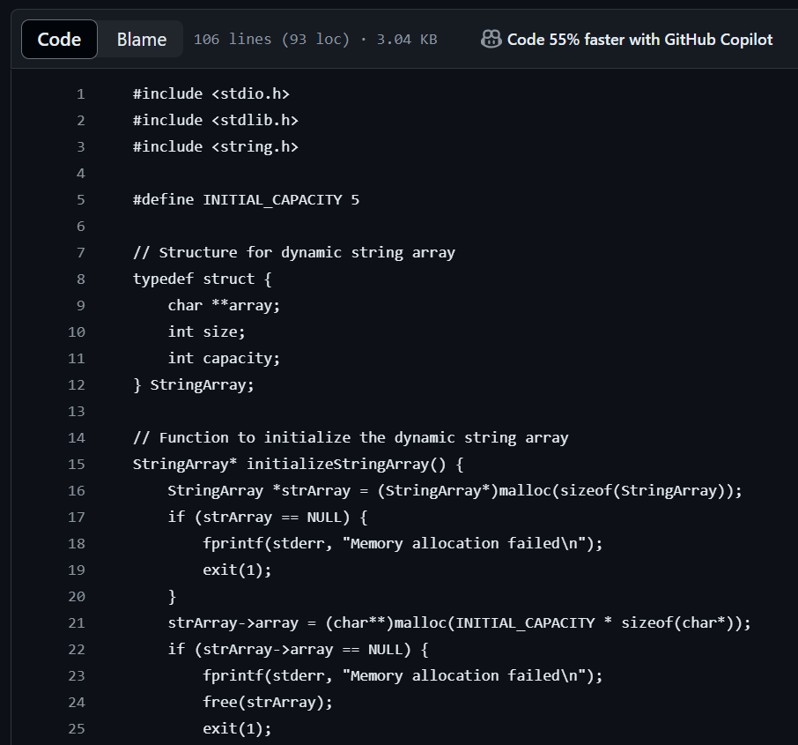This screenshot has width=798, height=745.
Task: Select line number 5
Action: pos(80,200)
